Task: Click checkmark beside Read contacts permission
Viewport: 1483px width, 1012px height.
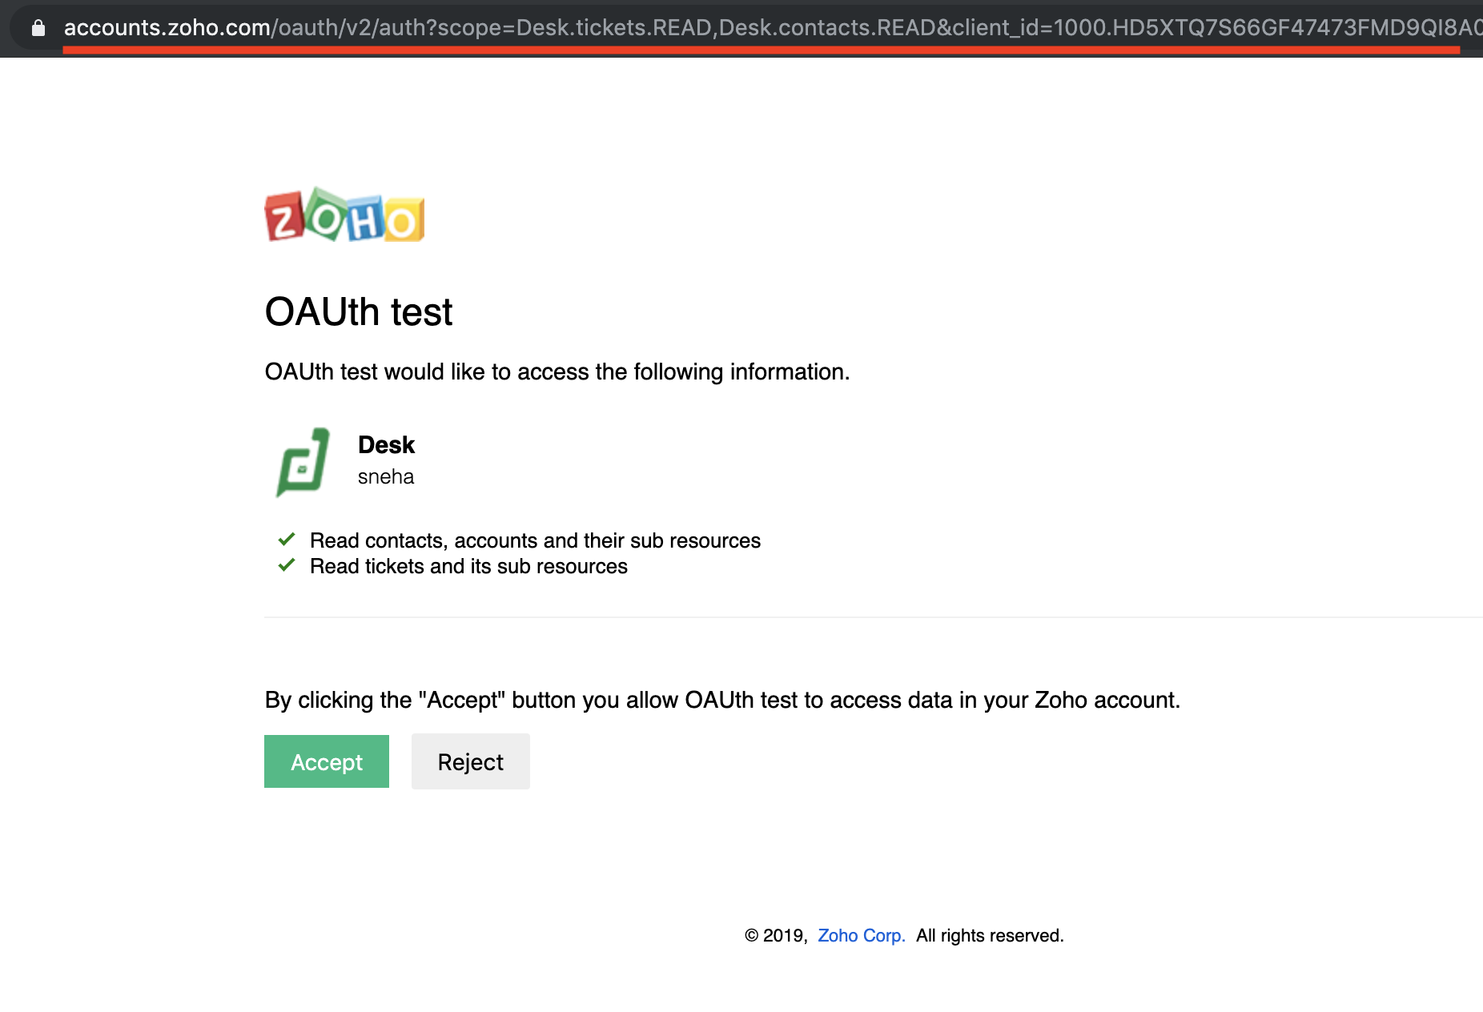Action: point(287,540)
